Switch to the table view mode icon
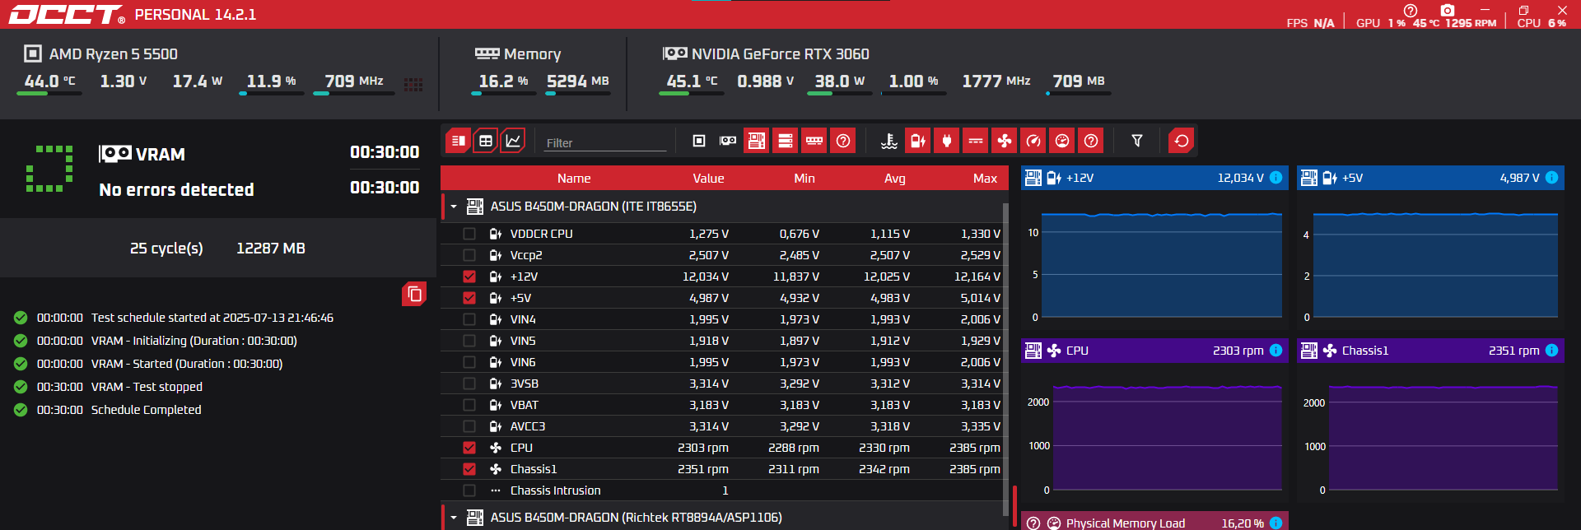This screenshot has width=1581, height=530. pos(486,141)
